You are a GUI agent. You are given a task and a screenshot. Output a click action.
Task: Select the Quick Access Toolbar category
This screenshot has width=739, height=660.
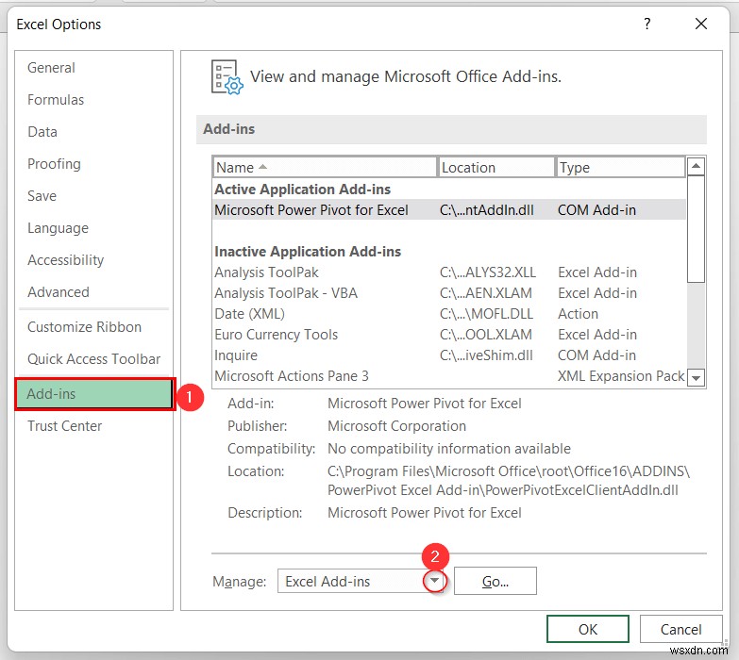pos(93,359)
